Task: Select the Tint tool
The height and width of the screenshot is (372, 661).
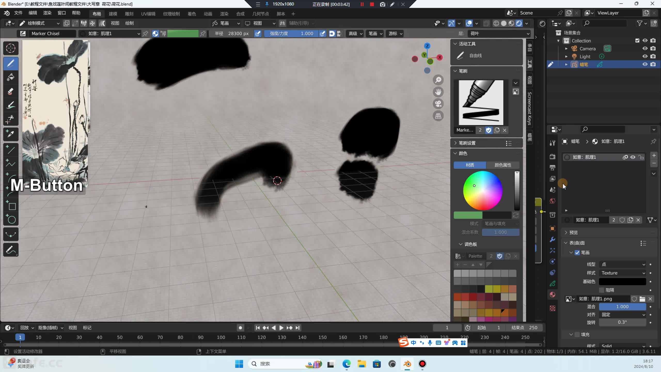Action: tap(11, 105)
